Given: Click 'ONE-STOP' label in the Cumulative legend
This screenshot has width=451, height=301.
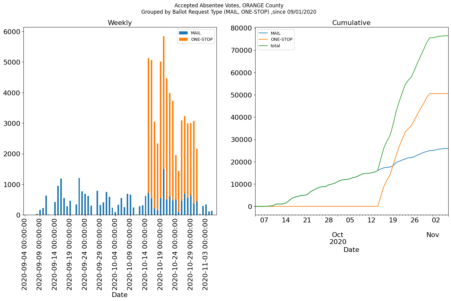Looking at the screenshot, I should coord(282,40).
